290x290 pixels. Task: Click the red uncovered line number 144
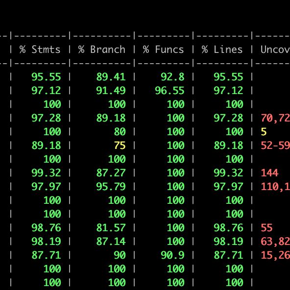269,173
